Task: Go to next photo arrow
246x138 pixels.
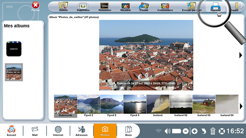Action: coord(240,55)
